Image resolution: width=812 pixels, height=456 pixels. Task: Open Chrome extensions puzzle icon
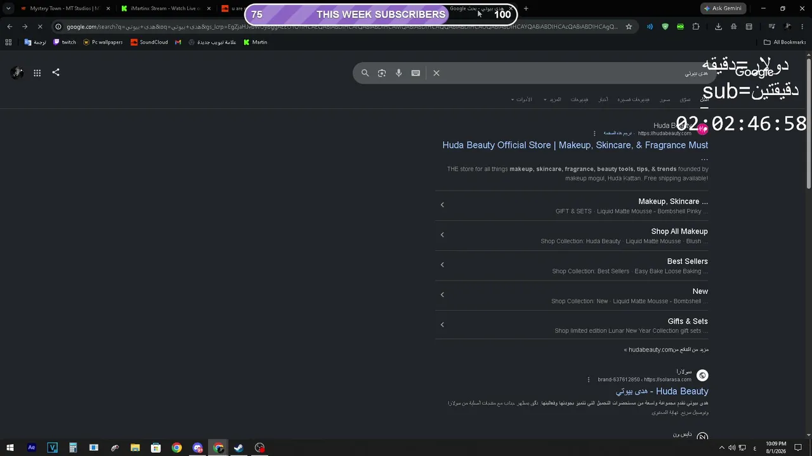tap(696, 27)
